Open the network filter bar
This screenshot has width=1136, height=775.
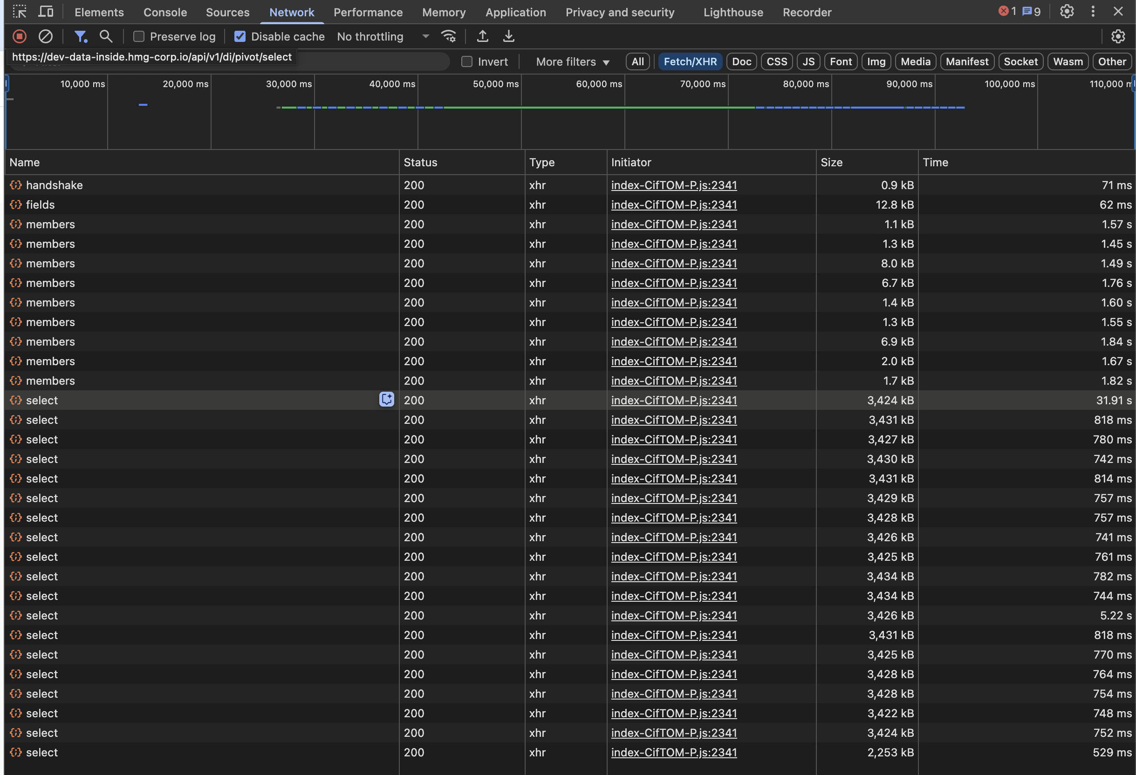coord(81,36)
